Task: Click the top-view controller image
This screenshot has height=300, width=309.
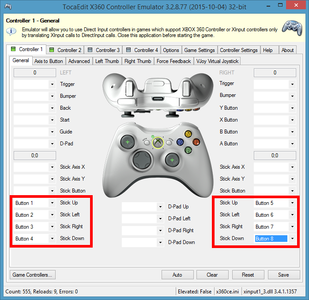Action: [x=158, y=95]
